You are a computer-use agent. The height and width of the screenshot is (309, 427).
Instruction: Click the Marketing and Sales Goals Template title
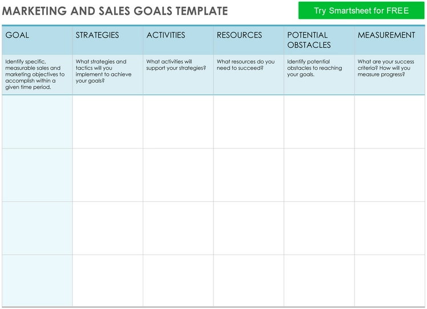tap(115, 11)
